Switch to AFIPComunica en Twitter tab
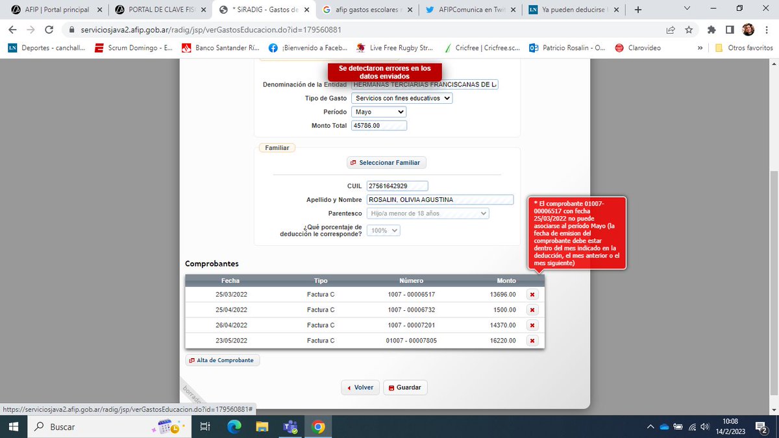 point(471,10)
